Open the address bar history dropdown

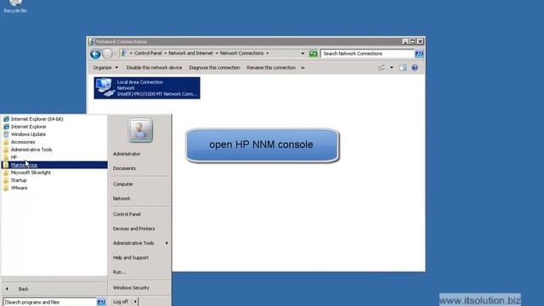[x=303, y=54]
